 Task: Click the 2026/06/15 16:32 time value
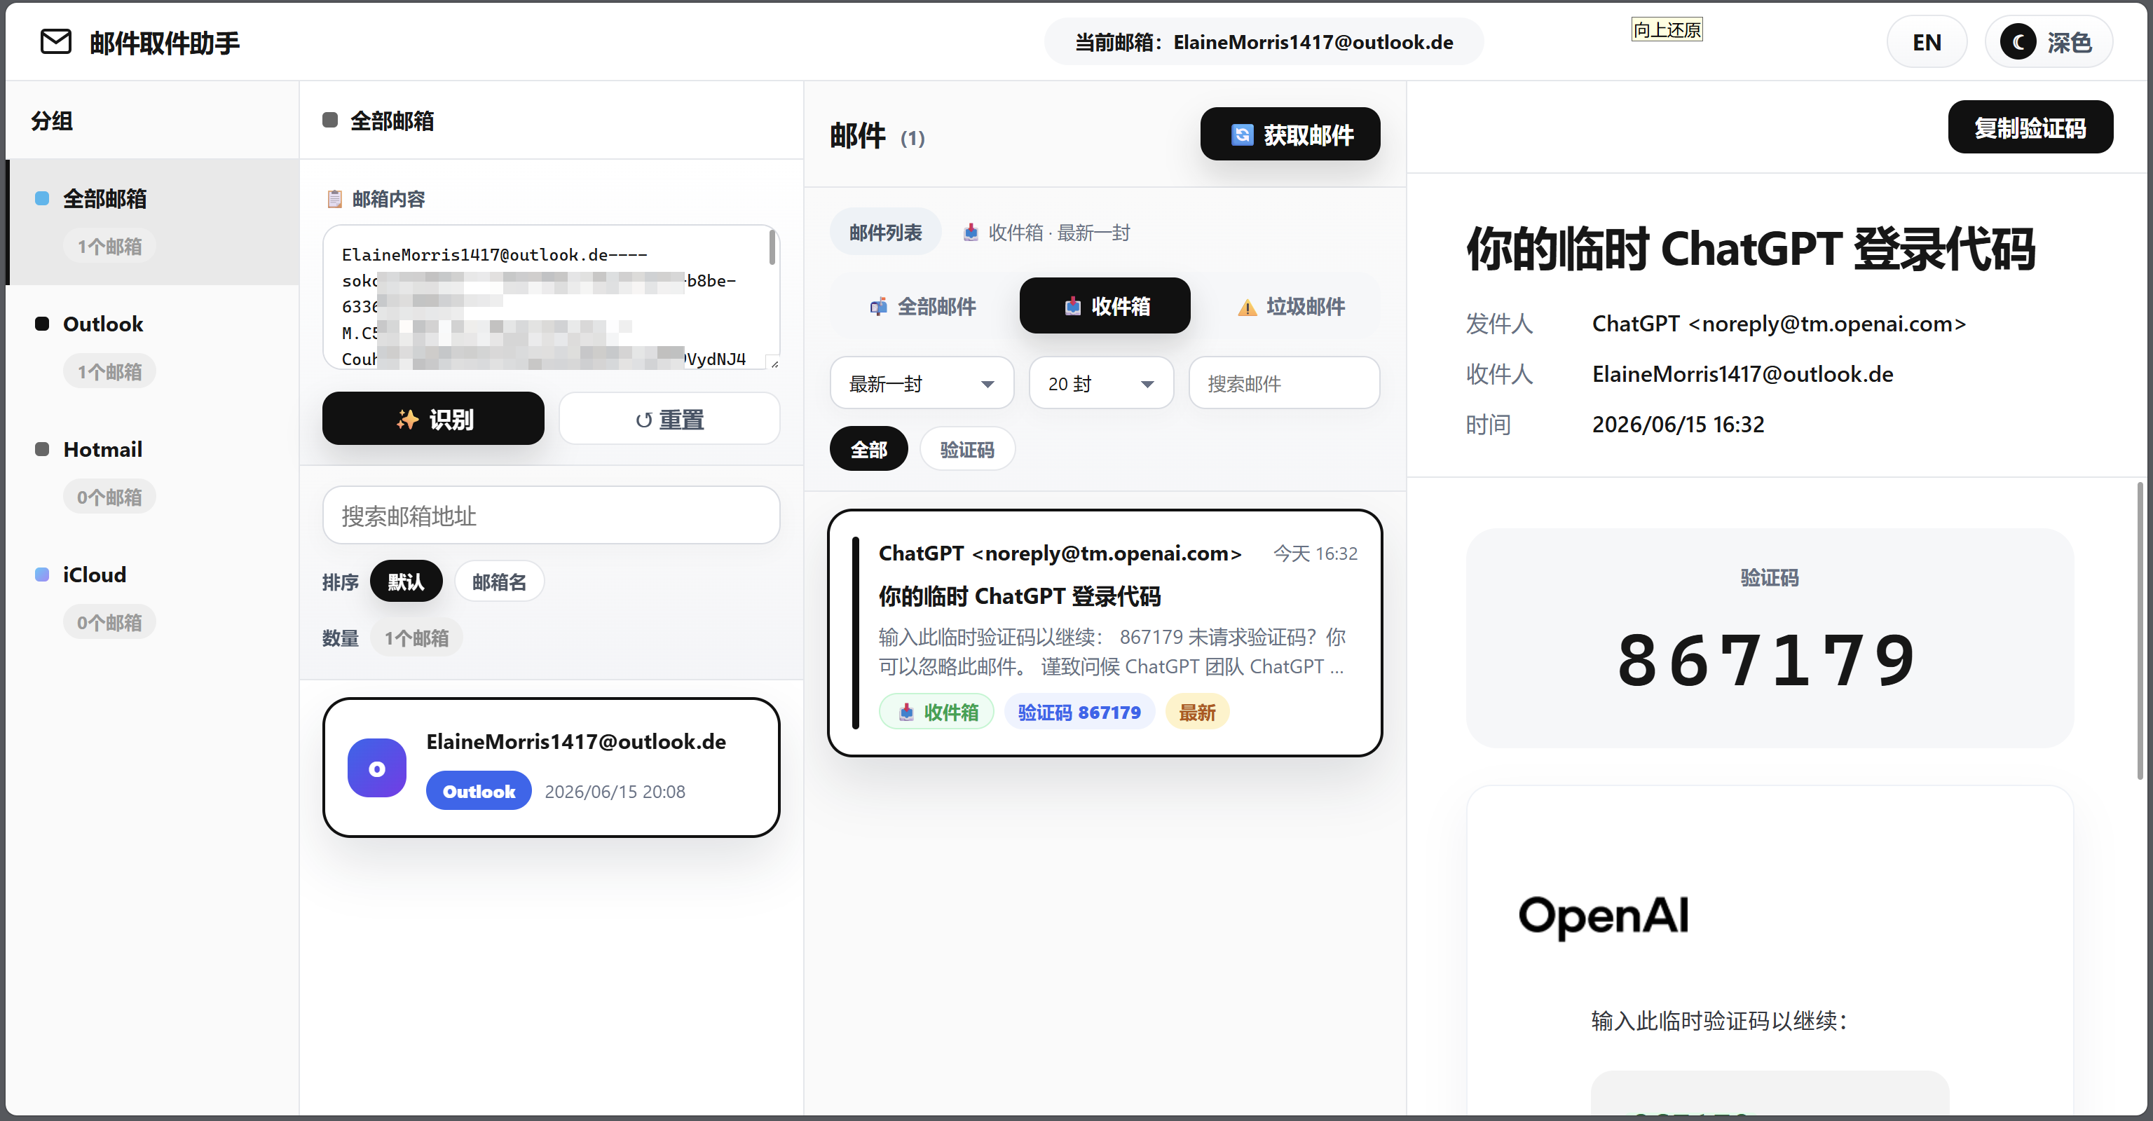[x=1677, y=425]
